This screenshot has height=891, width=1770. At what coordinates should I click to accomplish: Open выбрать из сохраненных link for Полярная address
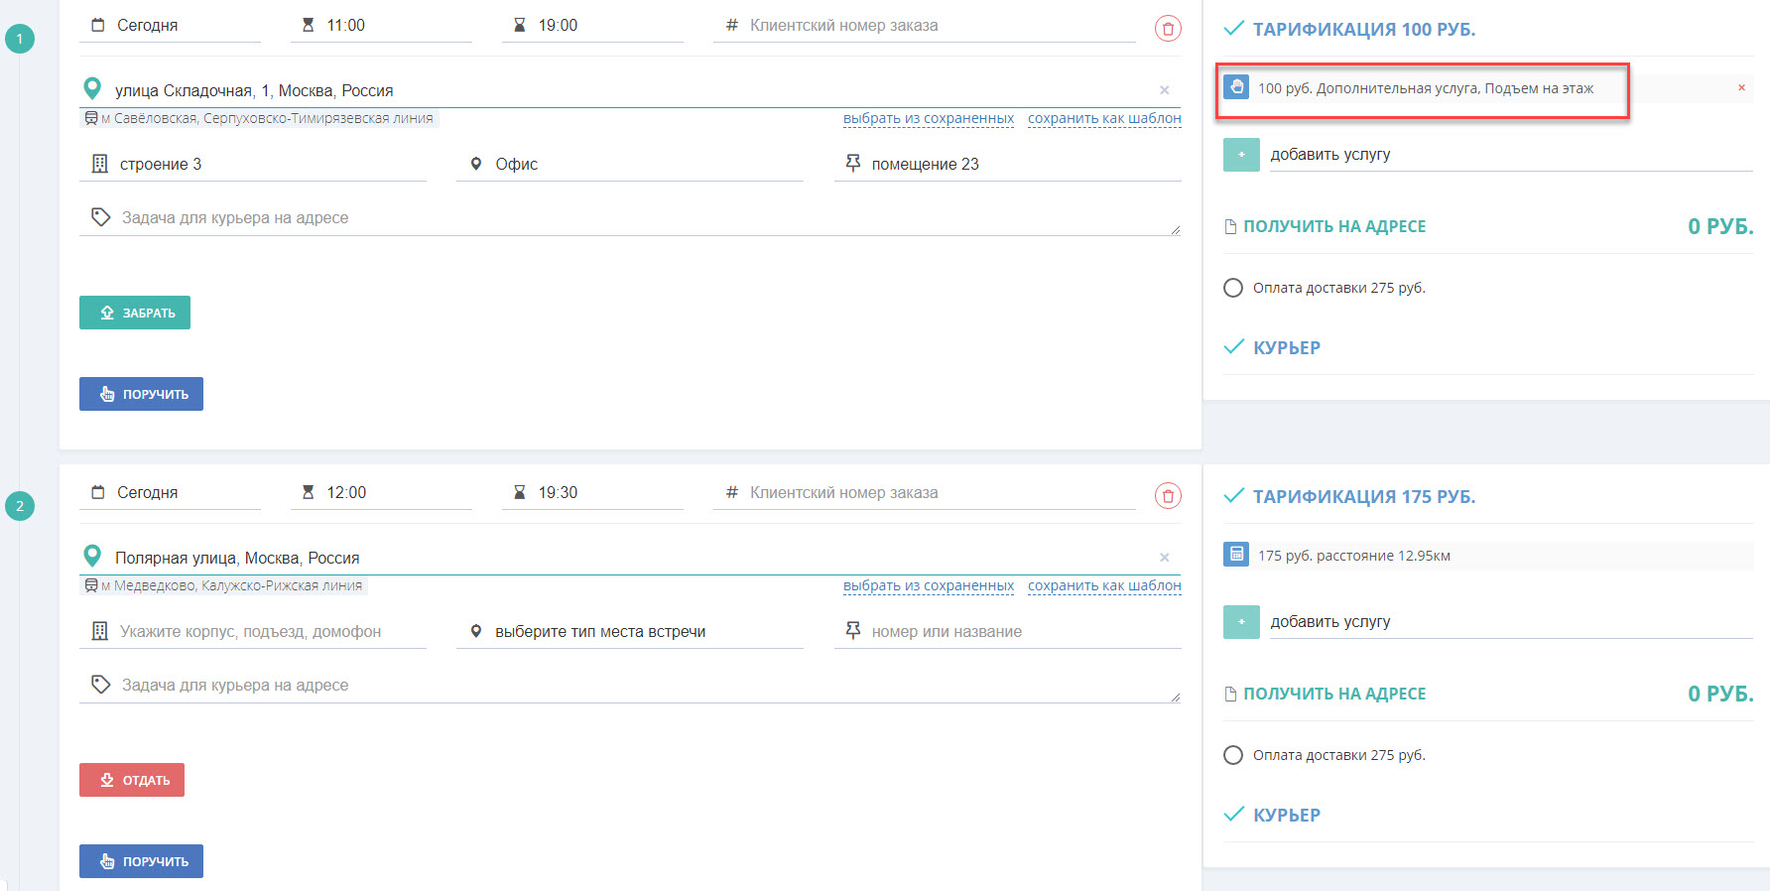[x=929, y=585]
